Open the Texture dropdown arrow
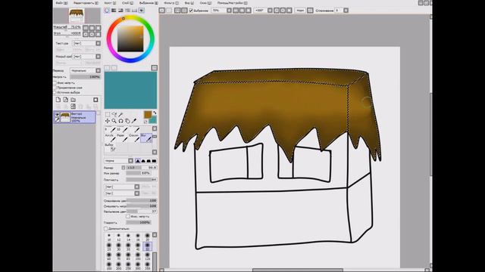This screenshot has height=272, width=485. (x=98, y=43)
